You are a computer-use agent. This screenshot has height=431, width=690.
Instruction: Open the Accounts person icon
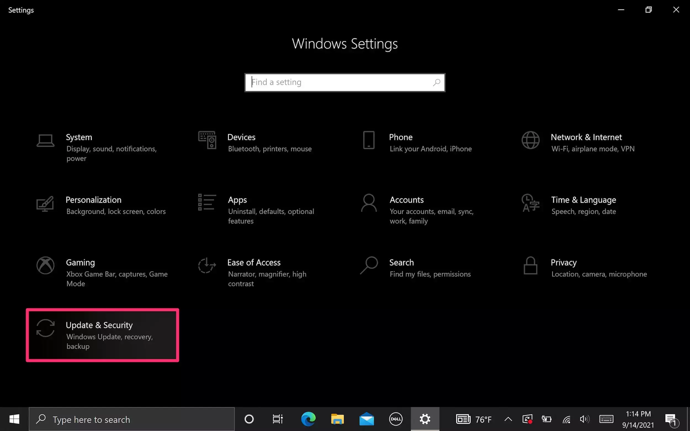[x=368, y=203]
